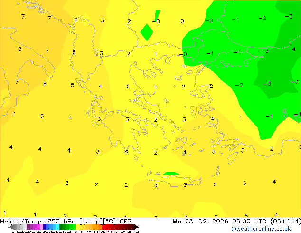Viewport: 301px width, 233px height.
Task: Select the dark blue legend swatch
Action: (x=45, y=227)
